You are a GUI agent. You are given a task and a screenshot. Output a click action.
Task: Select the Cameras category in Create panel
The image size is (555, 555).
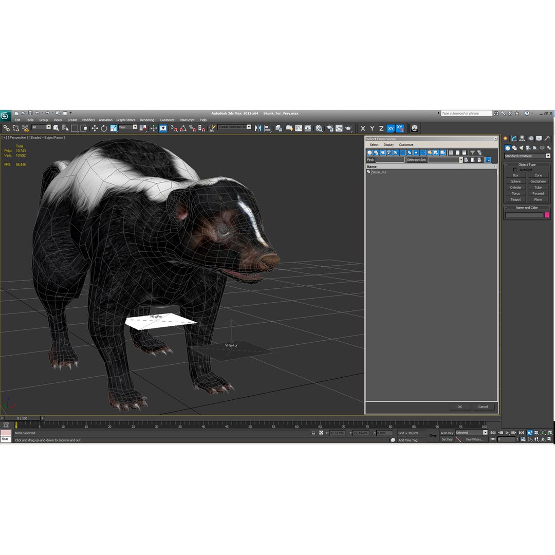(528, 148)
